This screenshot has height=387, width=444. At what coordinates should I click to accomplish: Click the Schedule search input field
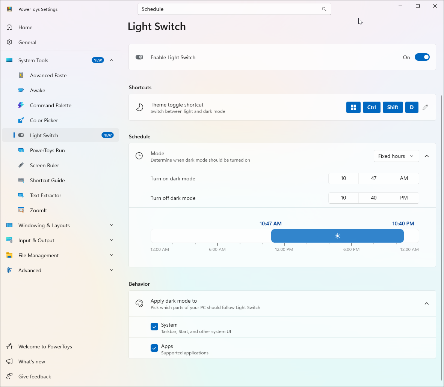[234, 9]
